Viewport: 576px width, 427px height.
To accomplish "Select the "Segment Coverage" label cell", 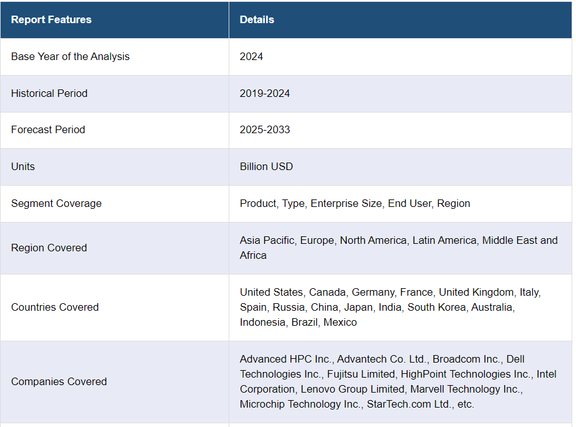I will pos(56,203).
